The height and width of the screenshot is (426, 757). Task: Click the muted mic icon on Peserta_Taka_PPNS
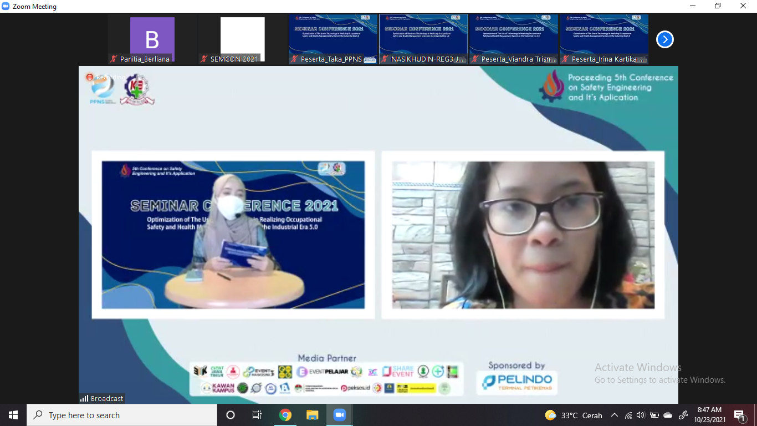[x=294, y=59]
